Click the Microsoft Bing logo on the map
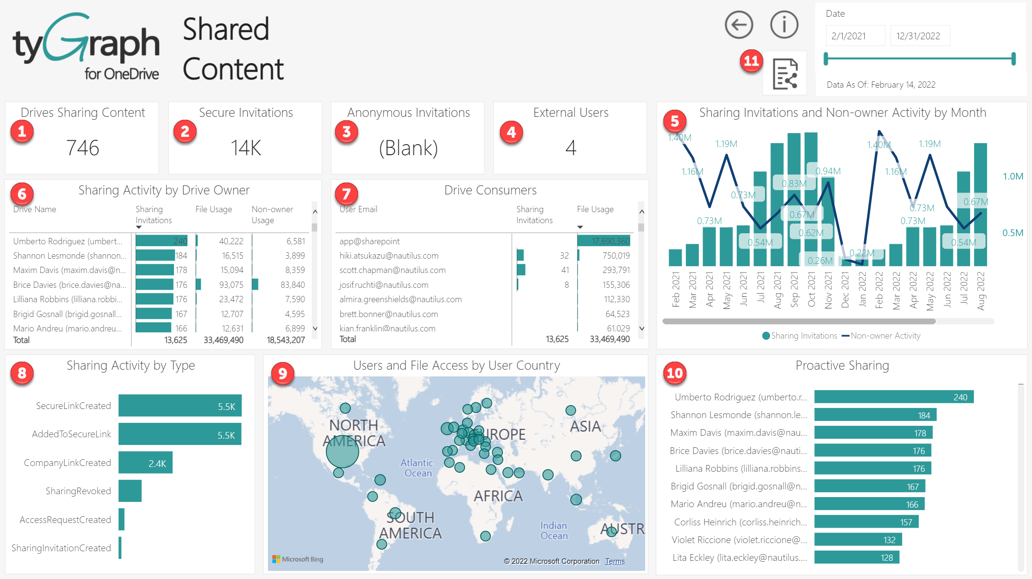Screen dimensions: 1032x579 tap(298, 559)
